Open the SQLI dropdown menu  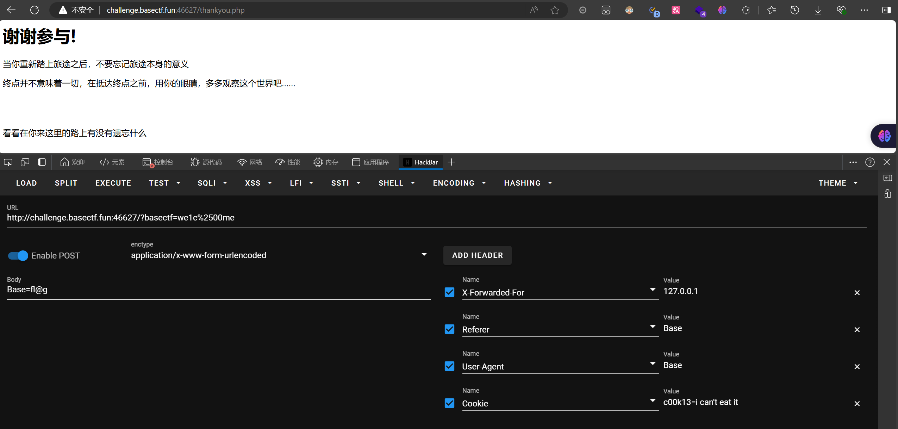[x=212, y=183]
